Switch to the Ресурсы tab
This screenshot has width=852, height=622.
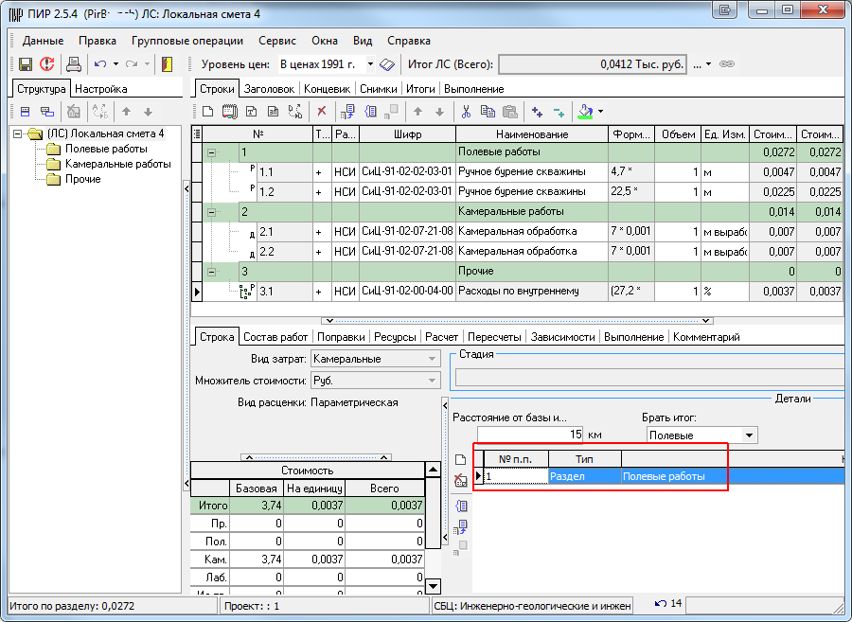coord(395,336)
